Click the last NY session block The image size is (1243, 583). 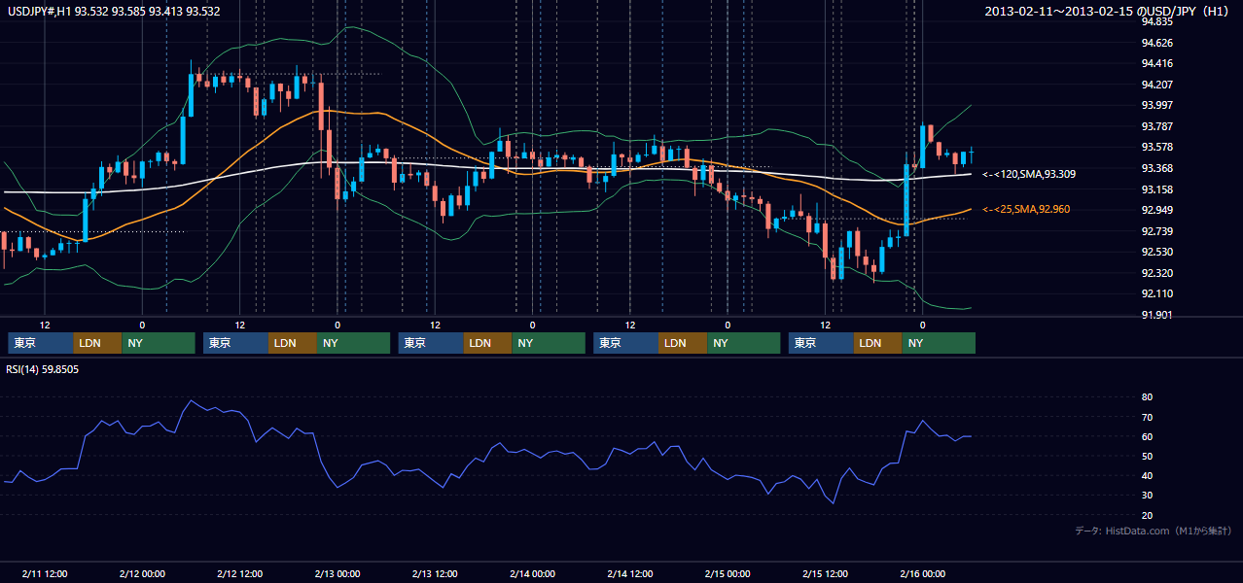coord(939,343)
